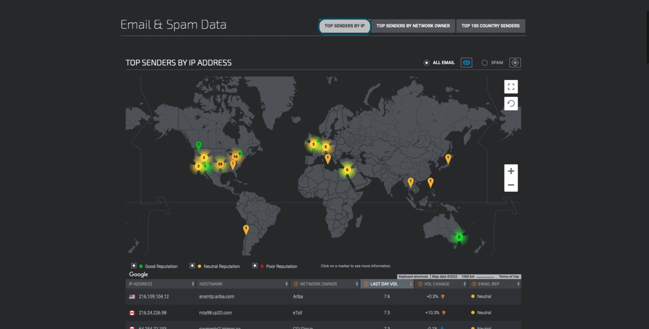This screenshot has height=329, width=649.
Task: Click the cluster marker labeled 29
Action: (x=220, y=164)
